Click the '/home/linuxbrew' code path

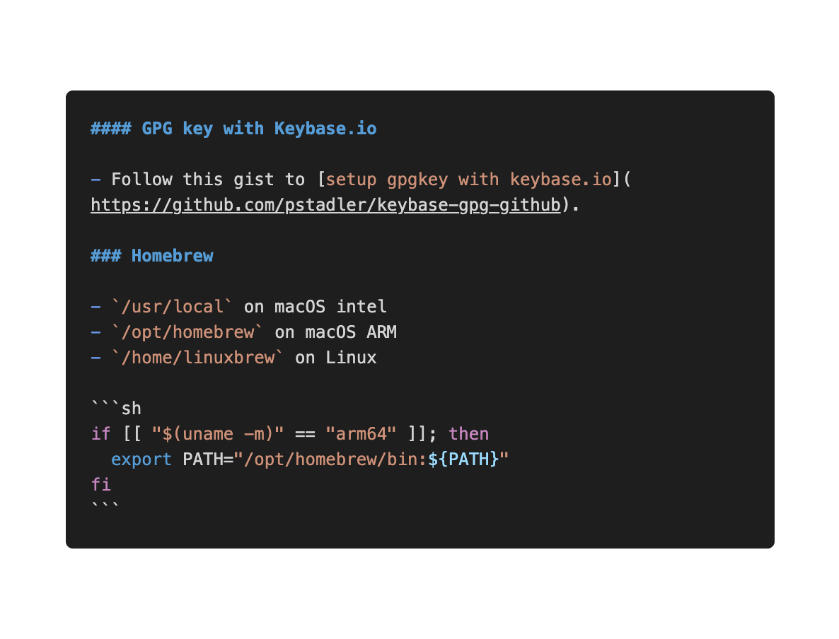(197, 358)
